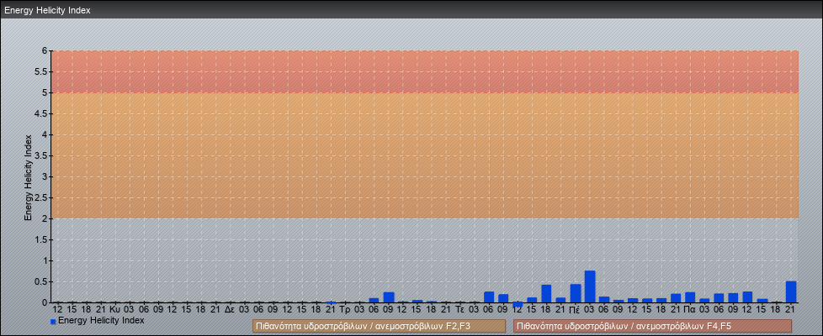
Task: Click the y-axis value 0.5
Action: [x=42, y=281]
